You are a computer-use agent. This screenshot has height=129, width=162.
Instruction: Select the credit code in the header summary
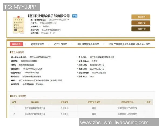[59, 20]
